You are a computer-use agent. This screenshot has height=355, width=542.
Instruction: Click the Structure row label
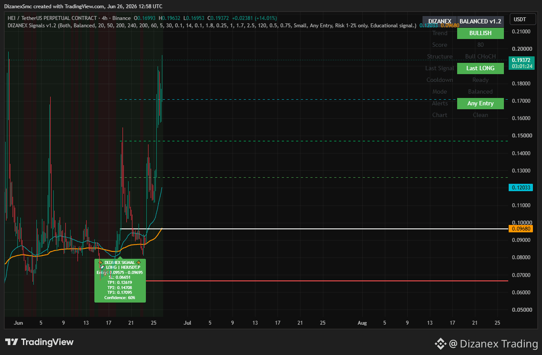[440, 56]
